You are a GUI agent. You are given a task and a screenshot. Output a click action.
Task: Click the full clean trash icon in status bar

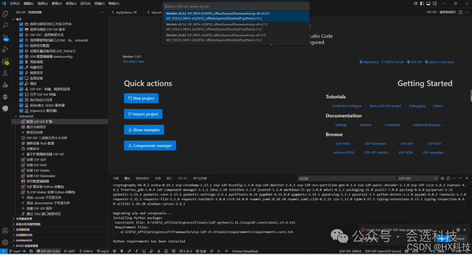[x=121, y=251]
